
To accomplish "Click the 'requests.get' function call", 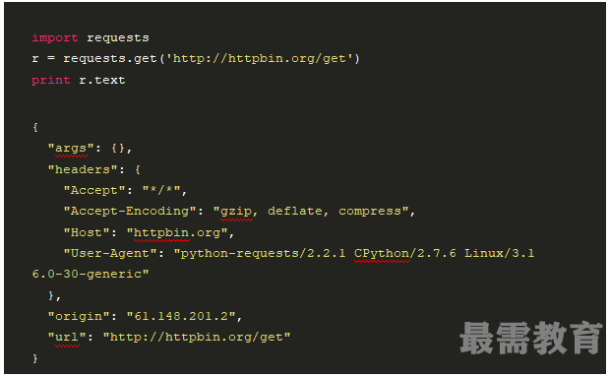I will 110,59.
